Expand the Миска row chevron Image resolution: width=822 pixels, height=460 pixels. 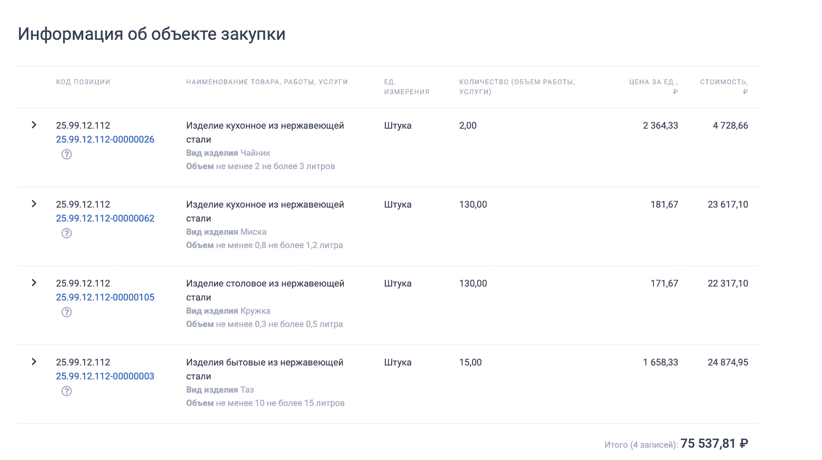[34, 204]
